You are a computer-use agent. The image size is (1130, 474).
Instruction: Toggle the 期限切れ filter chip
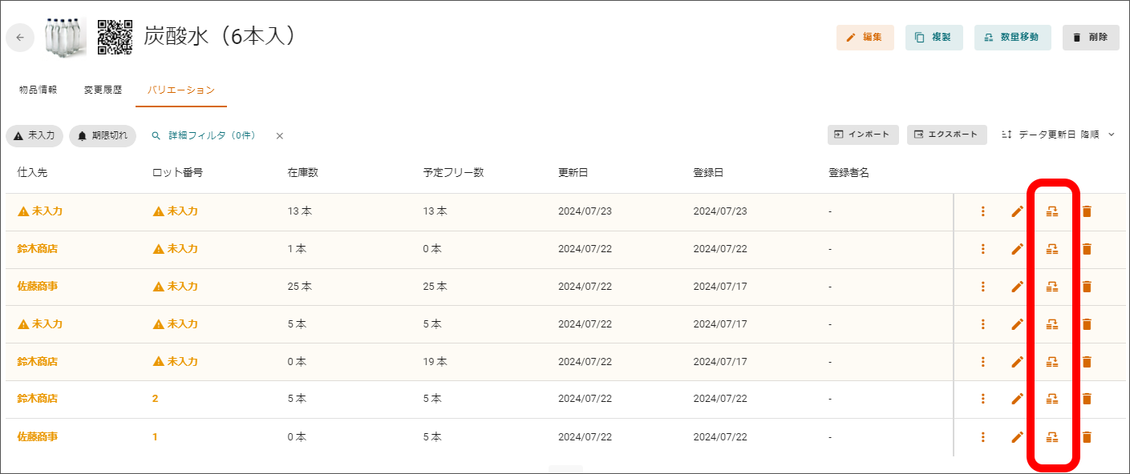[x=103, y=136]
